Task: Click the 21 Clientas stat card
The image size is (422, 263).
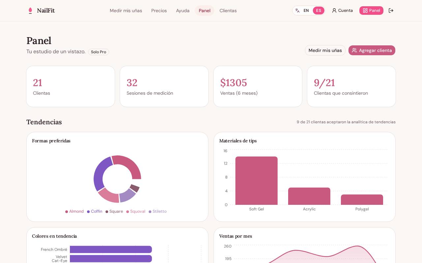Action: 71,86
